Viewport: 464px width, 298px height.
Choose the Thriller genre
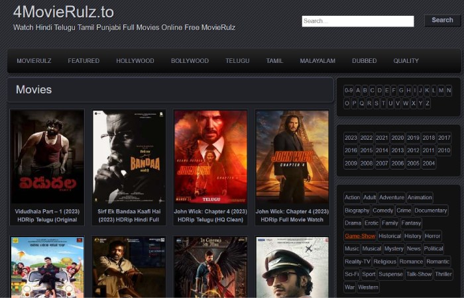443,274
